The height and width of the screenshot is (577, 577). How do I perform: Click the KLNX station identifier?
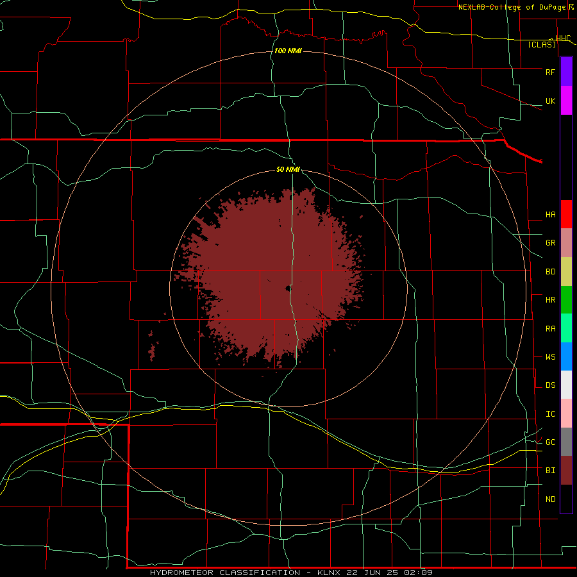330,573
